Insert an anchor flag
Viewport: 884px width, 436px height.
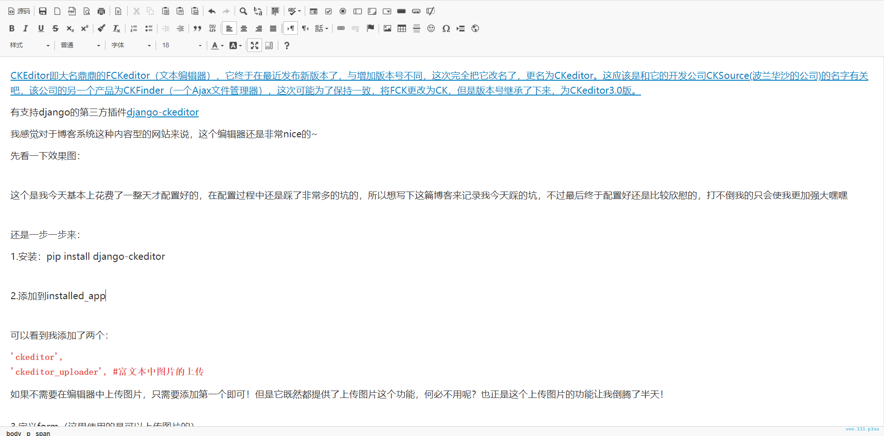[x=370, y=28]
